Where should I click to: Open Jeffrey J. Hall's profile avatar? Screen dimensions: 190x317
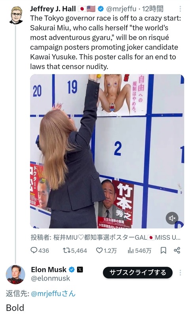pos(16,15)
